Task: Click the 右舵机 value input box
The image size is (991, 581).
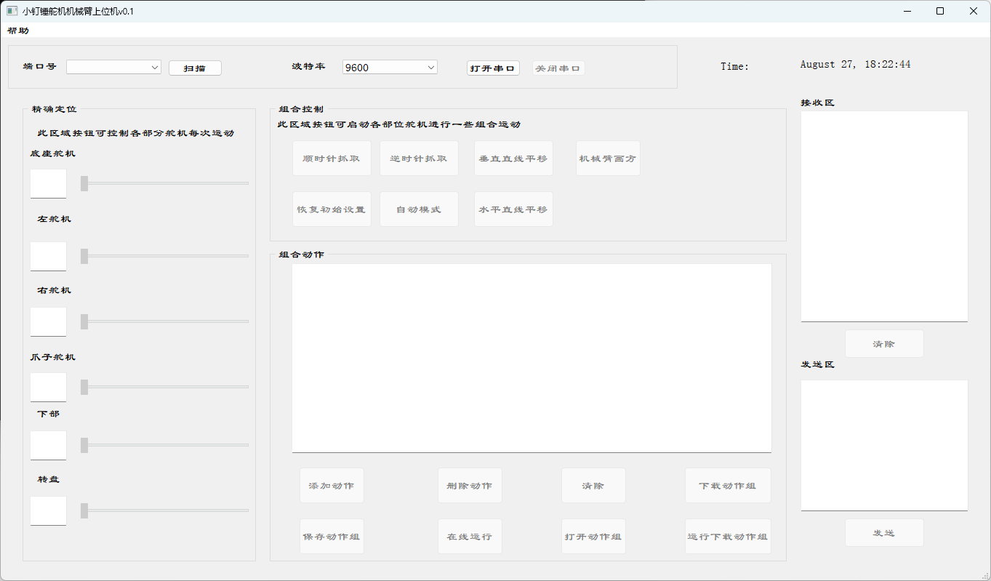Action: (48, 321)
